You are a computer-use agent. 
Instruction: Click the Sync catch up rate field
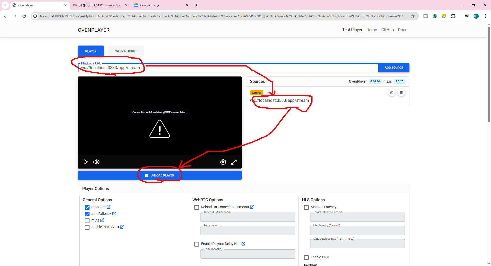tap(358, 244)
